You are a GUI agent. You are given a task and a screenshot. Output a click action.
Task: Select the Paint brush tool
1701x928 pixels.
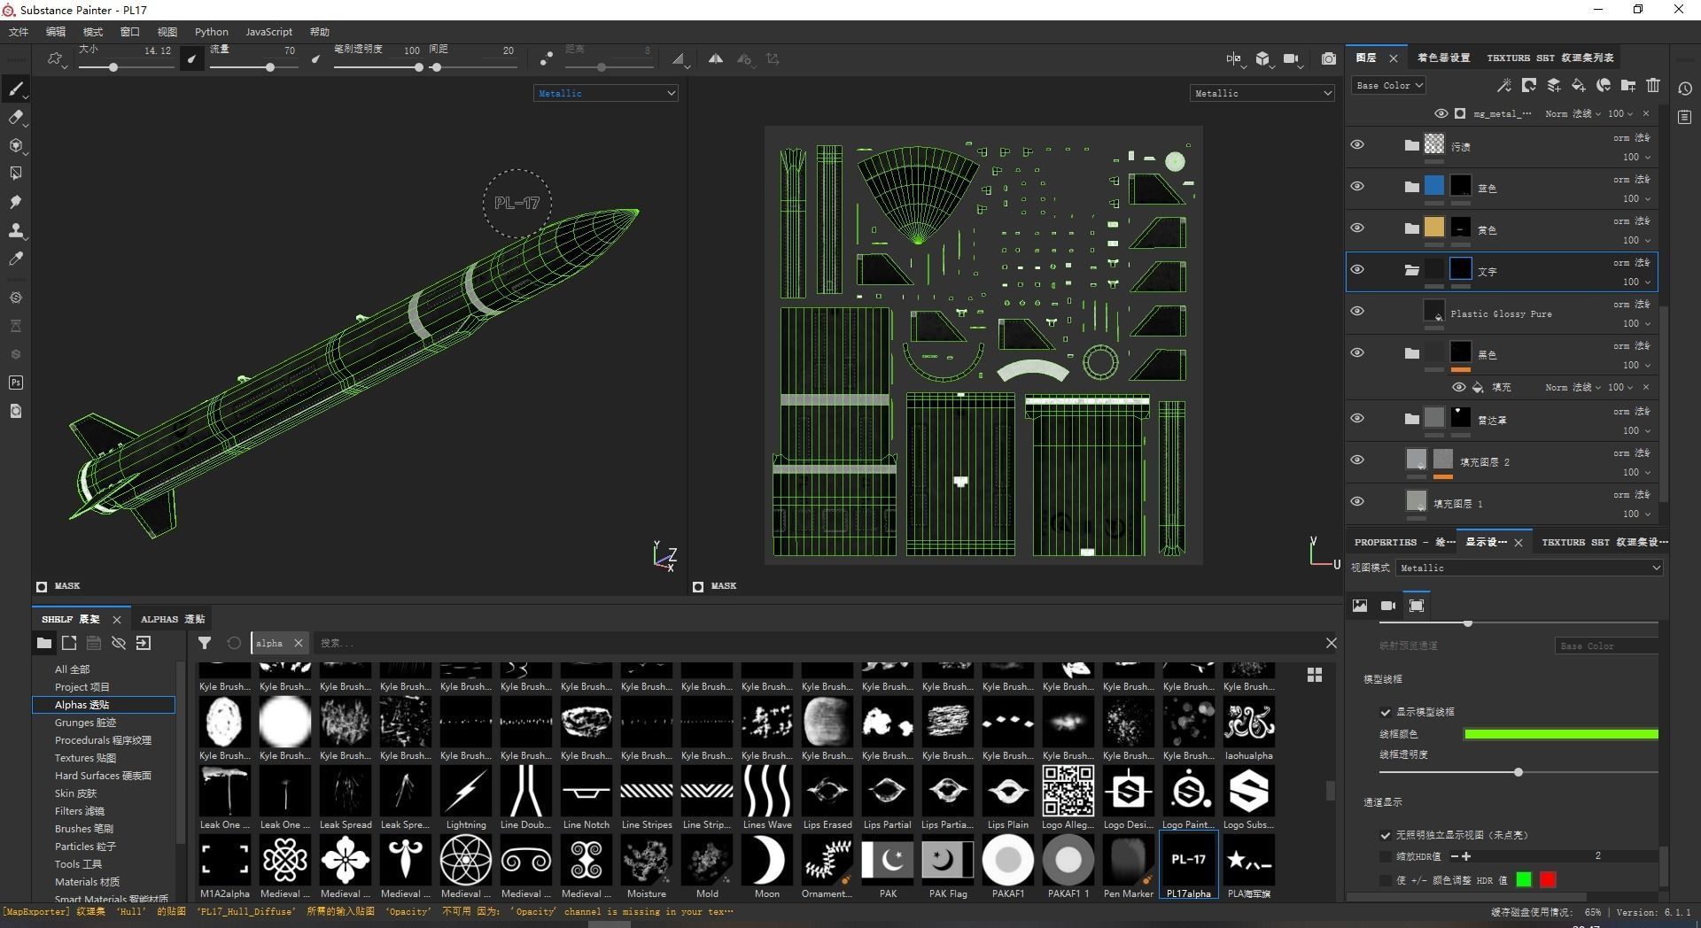[16, 89]
